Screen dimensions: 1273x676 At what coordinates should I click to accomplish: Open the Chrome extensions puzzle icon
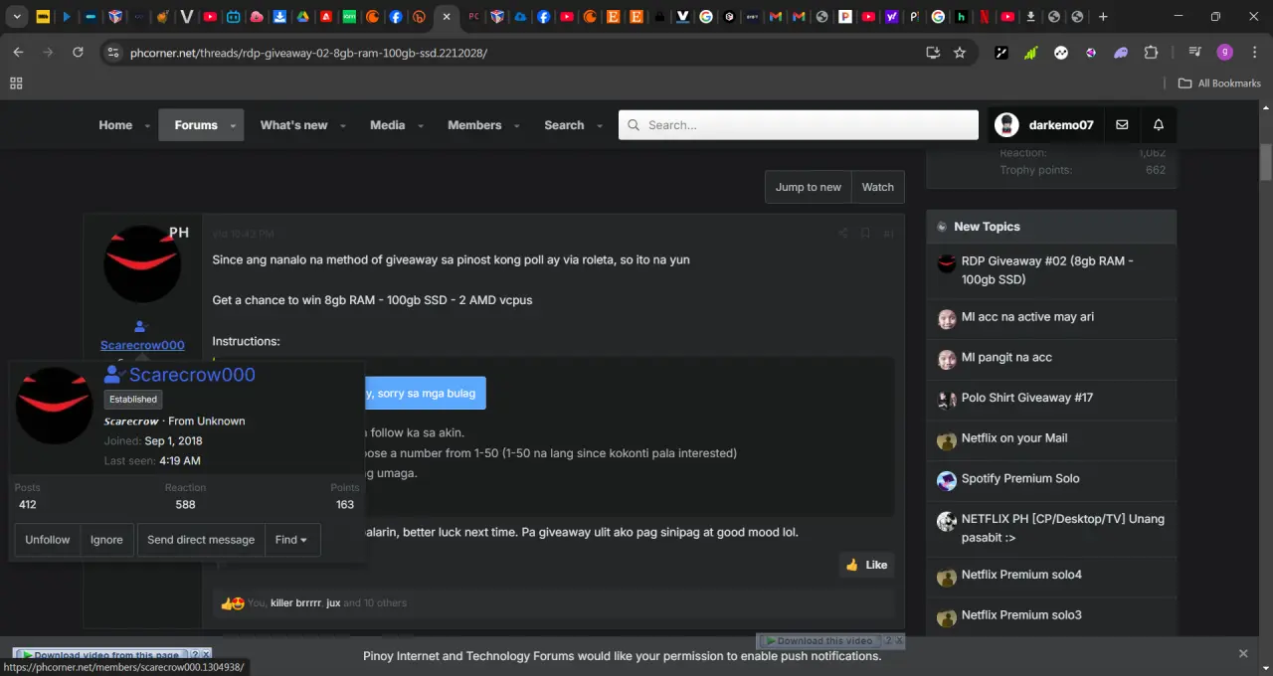1152,53
